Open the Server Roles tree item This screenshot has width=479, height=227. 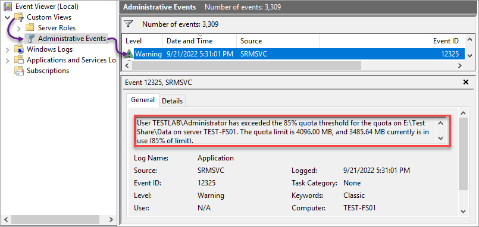[x=57, y=28]
